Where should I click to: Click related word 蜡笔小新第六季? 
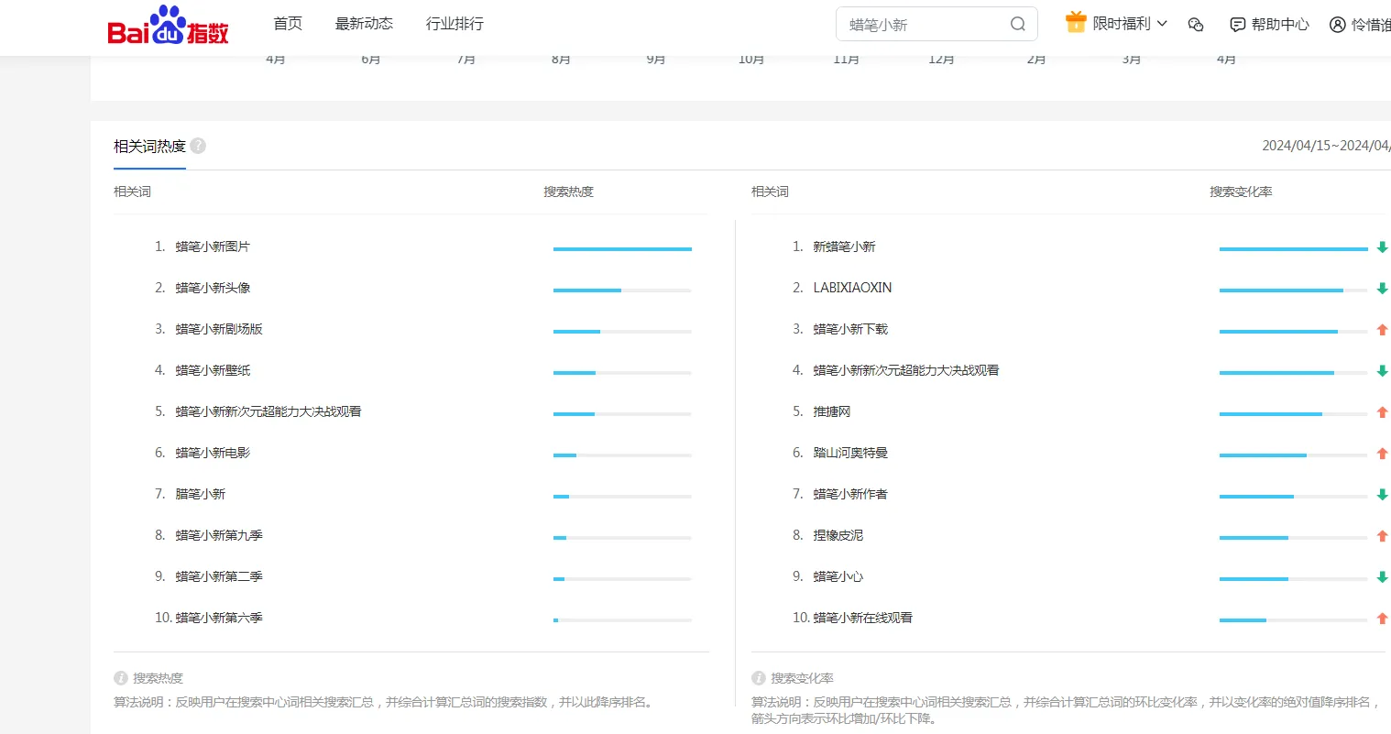[219, 618]
